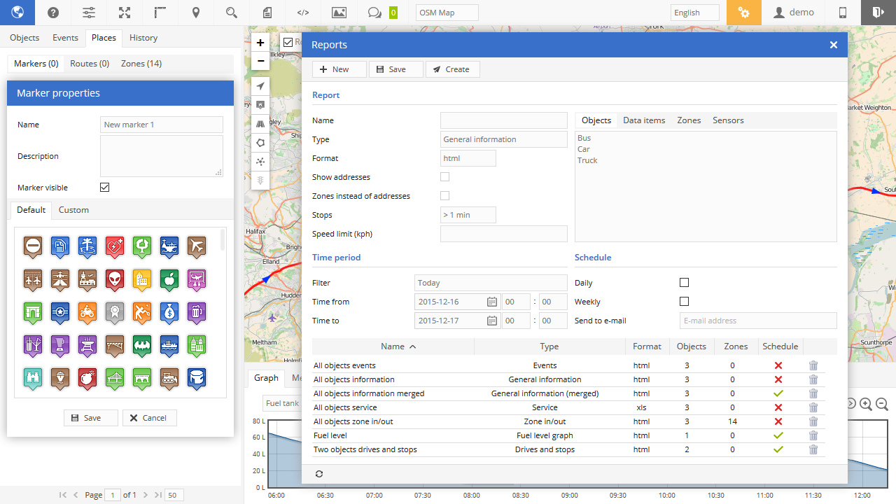Click the image gallery icon in top toolbar

pos(339,13)
